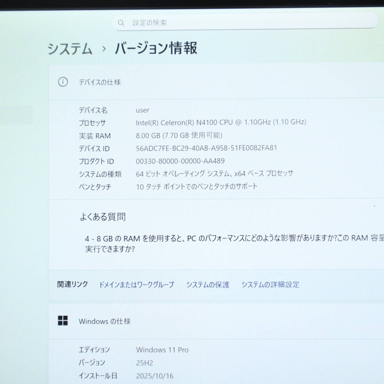Click the 関連リンク label
The height and width of the screenshot is (384, 384).
tap(72, 284)
